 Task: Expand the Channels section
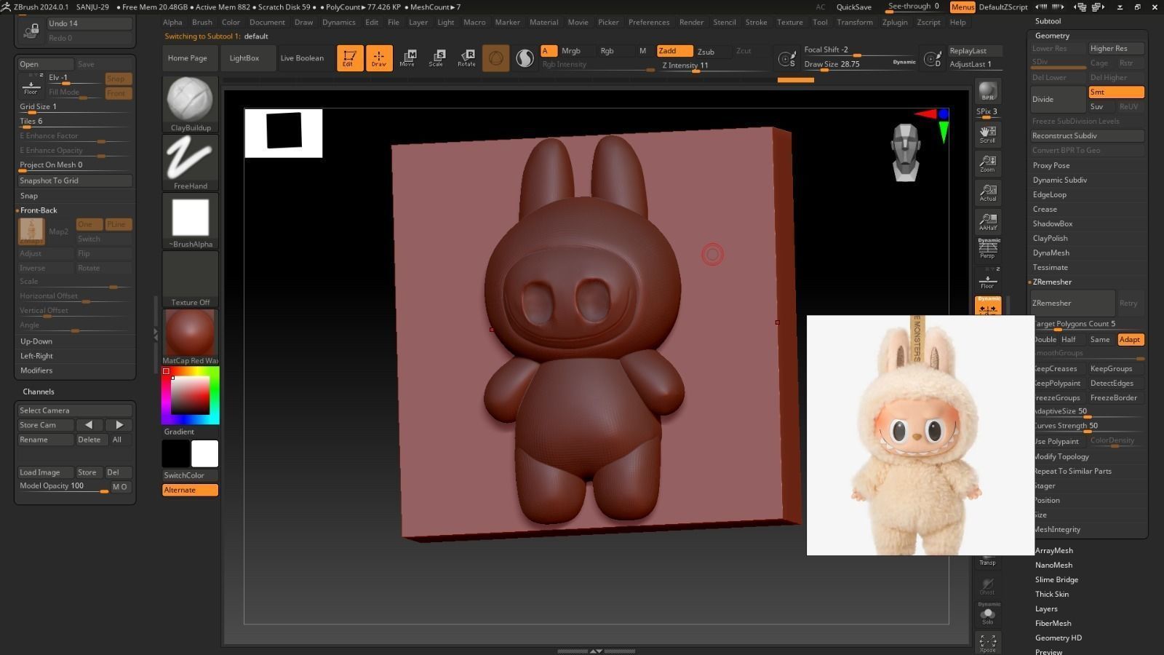39,392
